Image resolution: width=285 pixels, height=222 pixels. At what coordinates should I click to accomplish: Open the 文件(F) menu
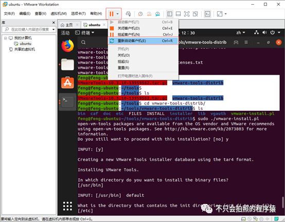pyautogui.click(x=9, y=13)
